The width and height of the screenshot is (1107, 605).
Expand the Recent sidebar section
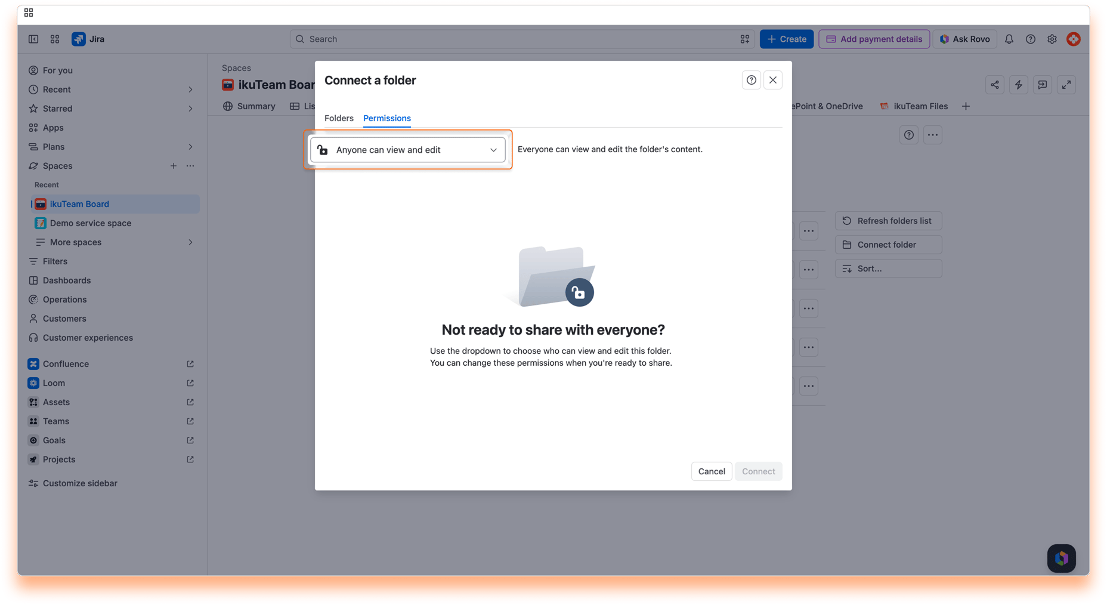(x=190, y=89)
